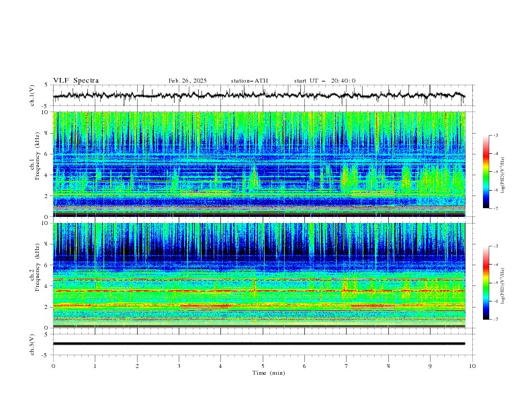Click time axis tick label '9'
The width and height of the screenshot is (532, 411).
(430, 366)
